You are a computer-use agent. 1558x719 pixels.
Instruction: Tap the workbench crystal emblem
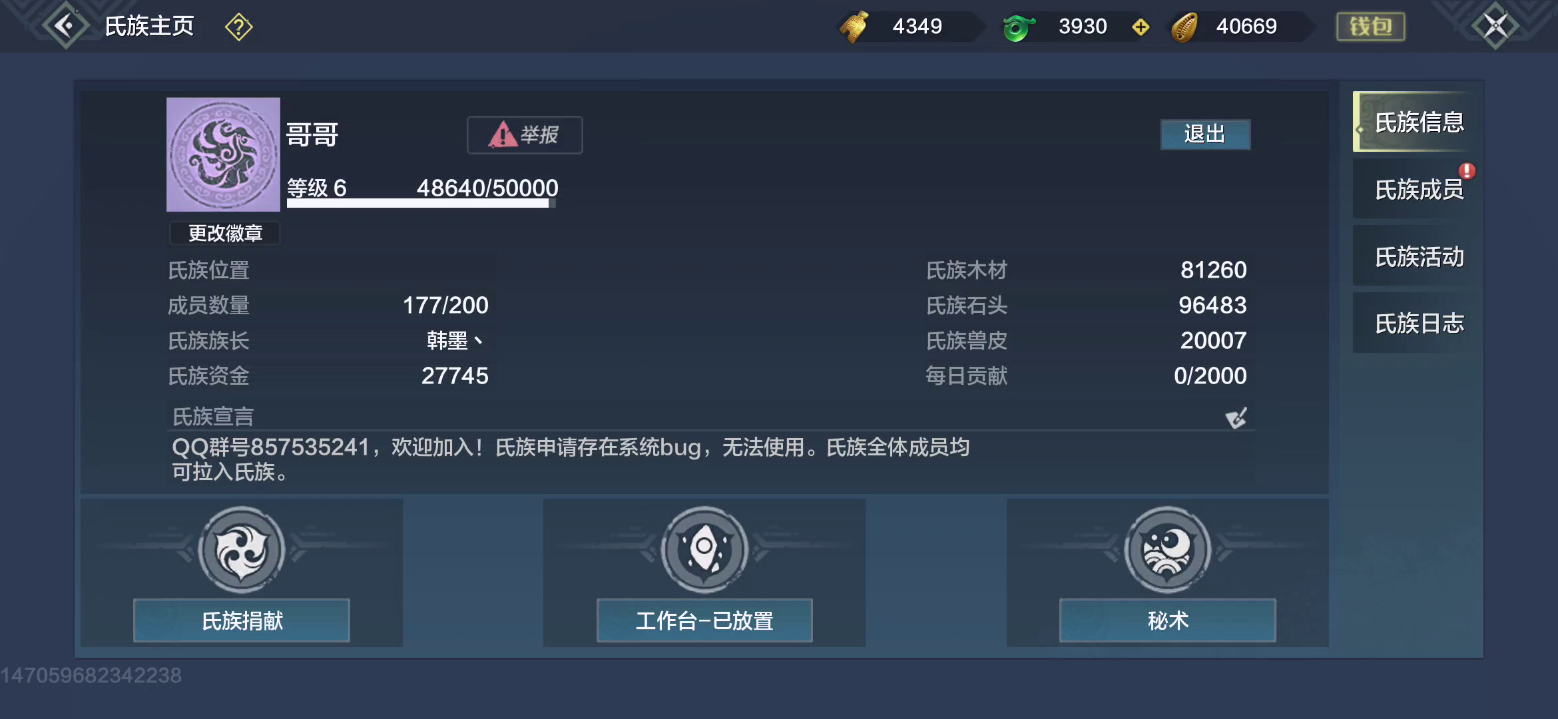(704, 550)
